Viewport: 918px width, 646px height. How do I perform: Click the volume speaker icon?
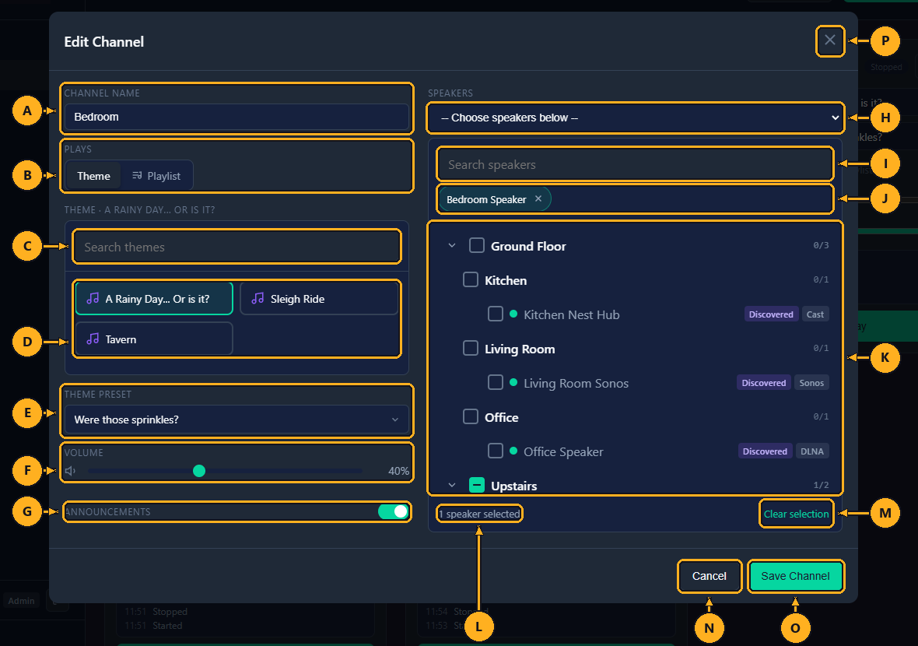tap(70, 471)
